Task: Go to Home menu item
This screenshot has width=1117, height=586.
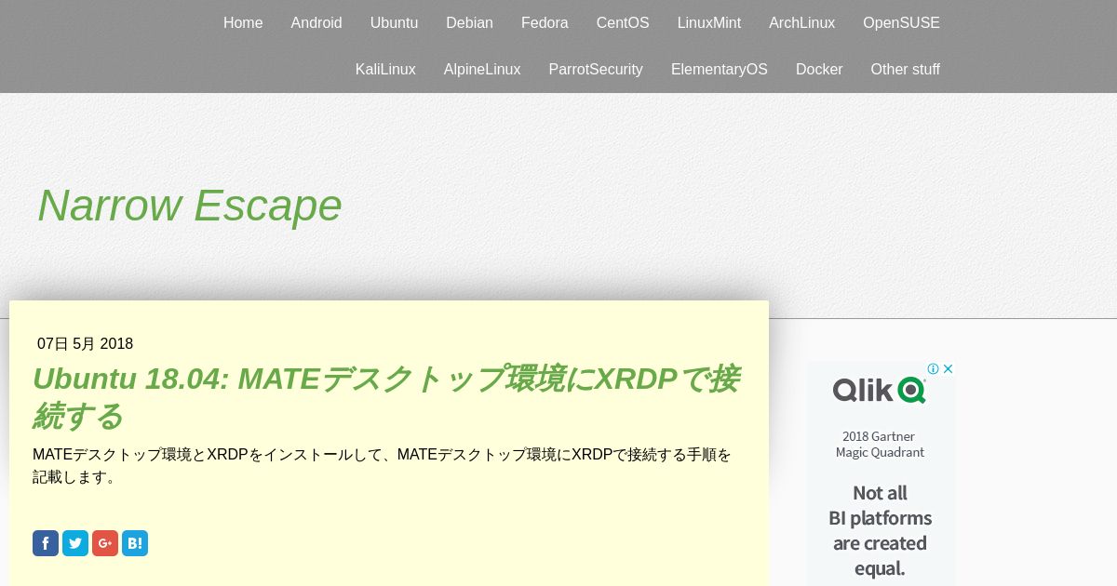Action: click(243, 23)
